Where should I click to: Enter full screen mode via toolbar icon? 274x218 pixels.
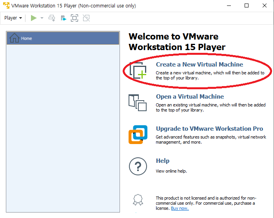(74, 18)
